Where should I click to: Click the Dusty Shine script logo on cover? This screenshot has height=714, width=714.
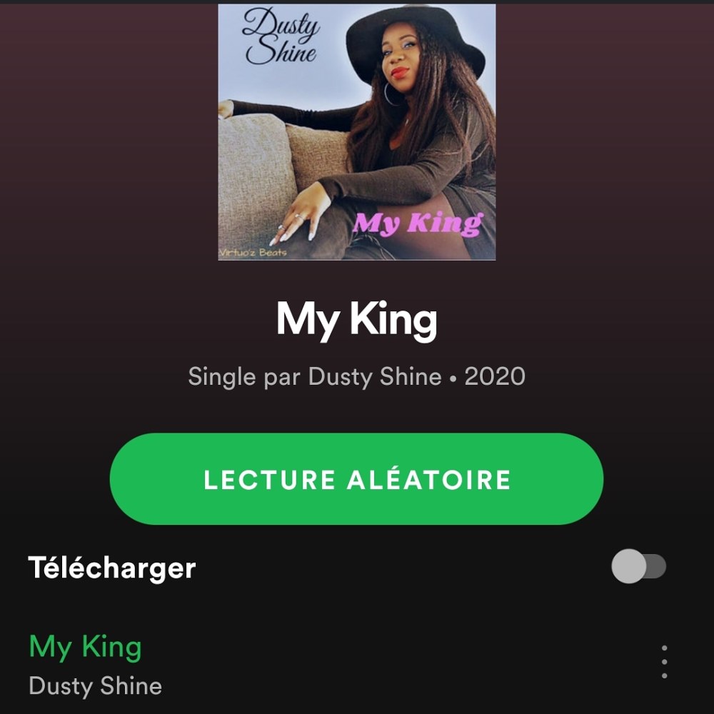281,36
